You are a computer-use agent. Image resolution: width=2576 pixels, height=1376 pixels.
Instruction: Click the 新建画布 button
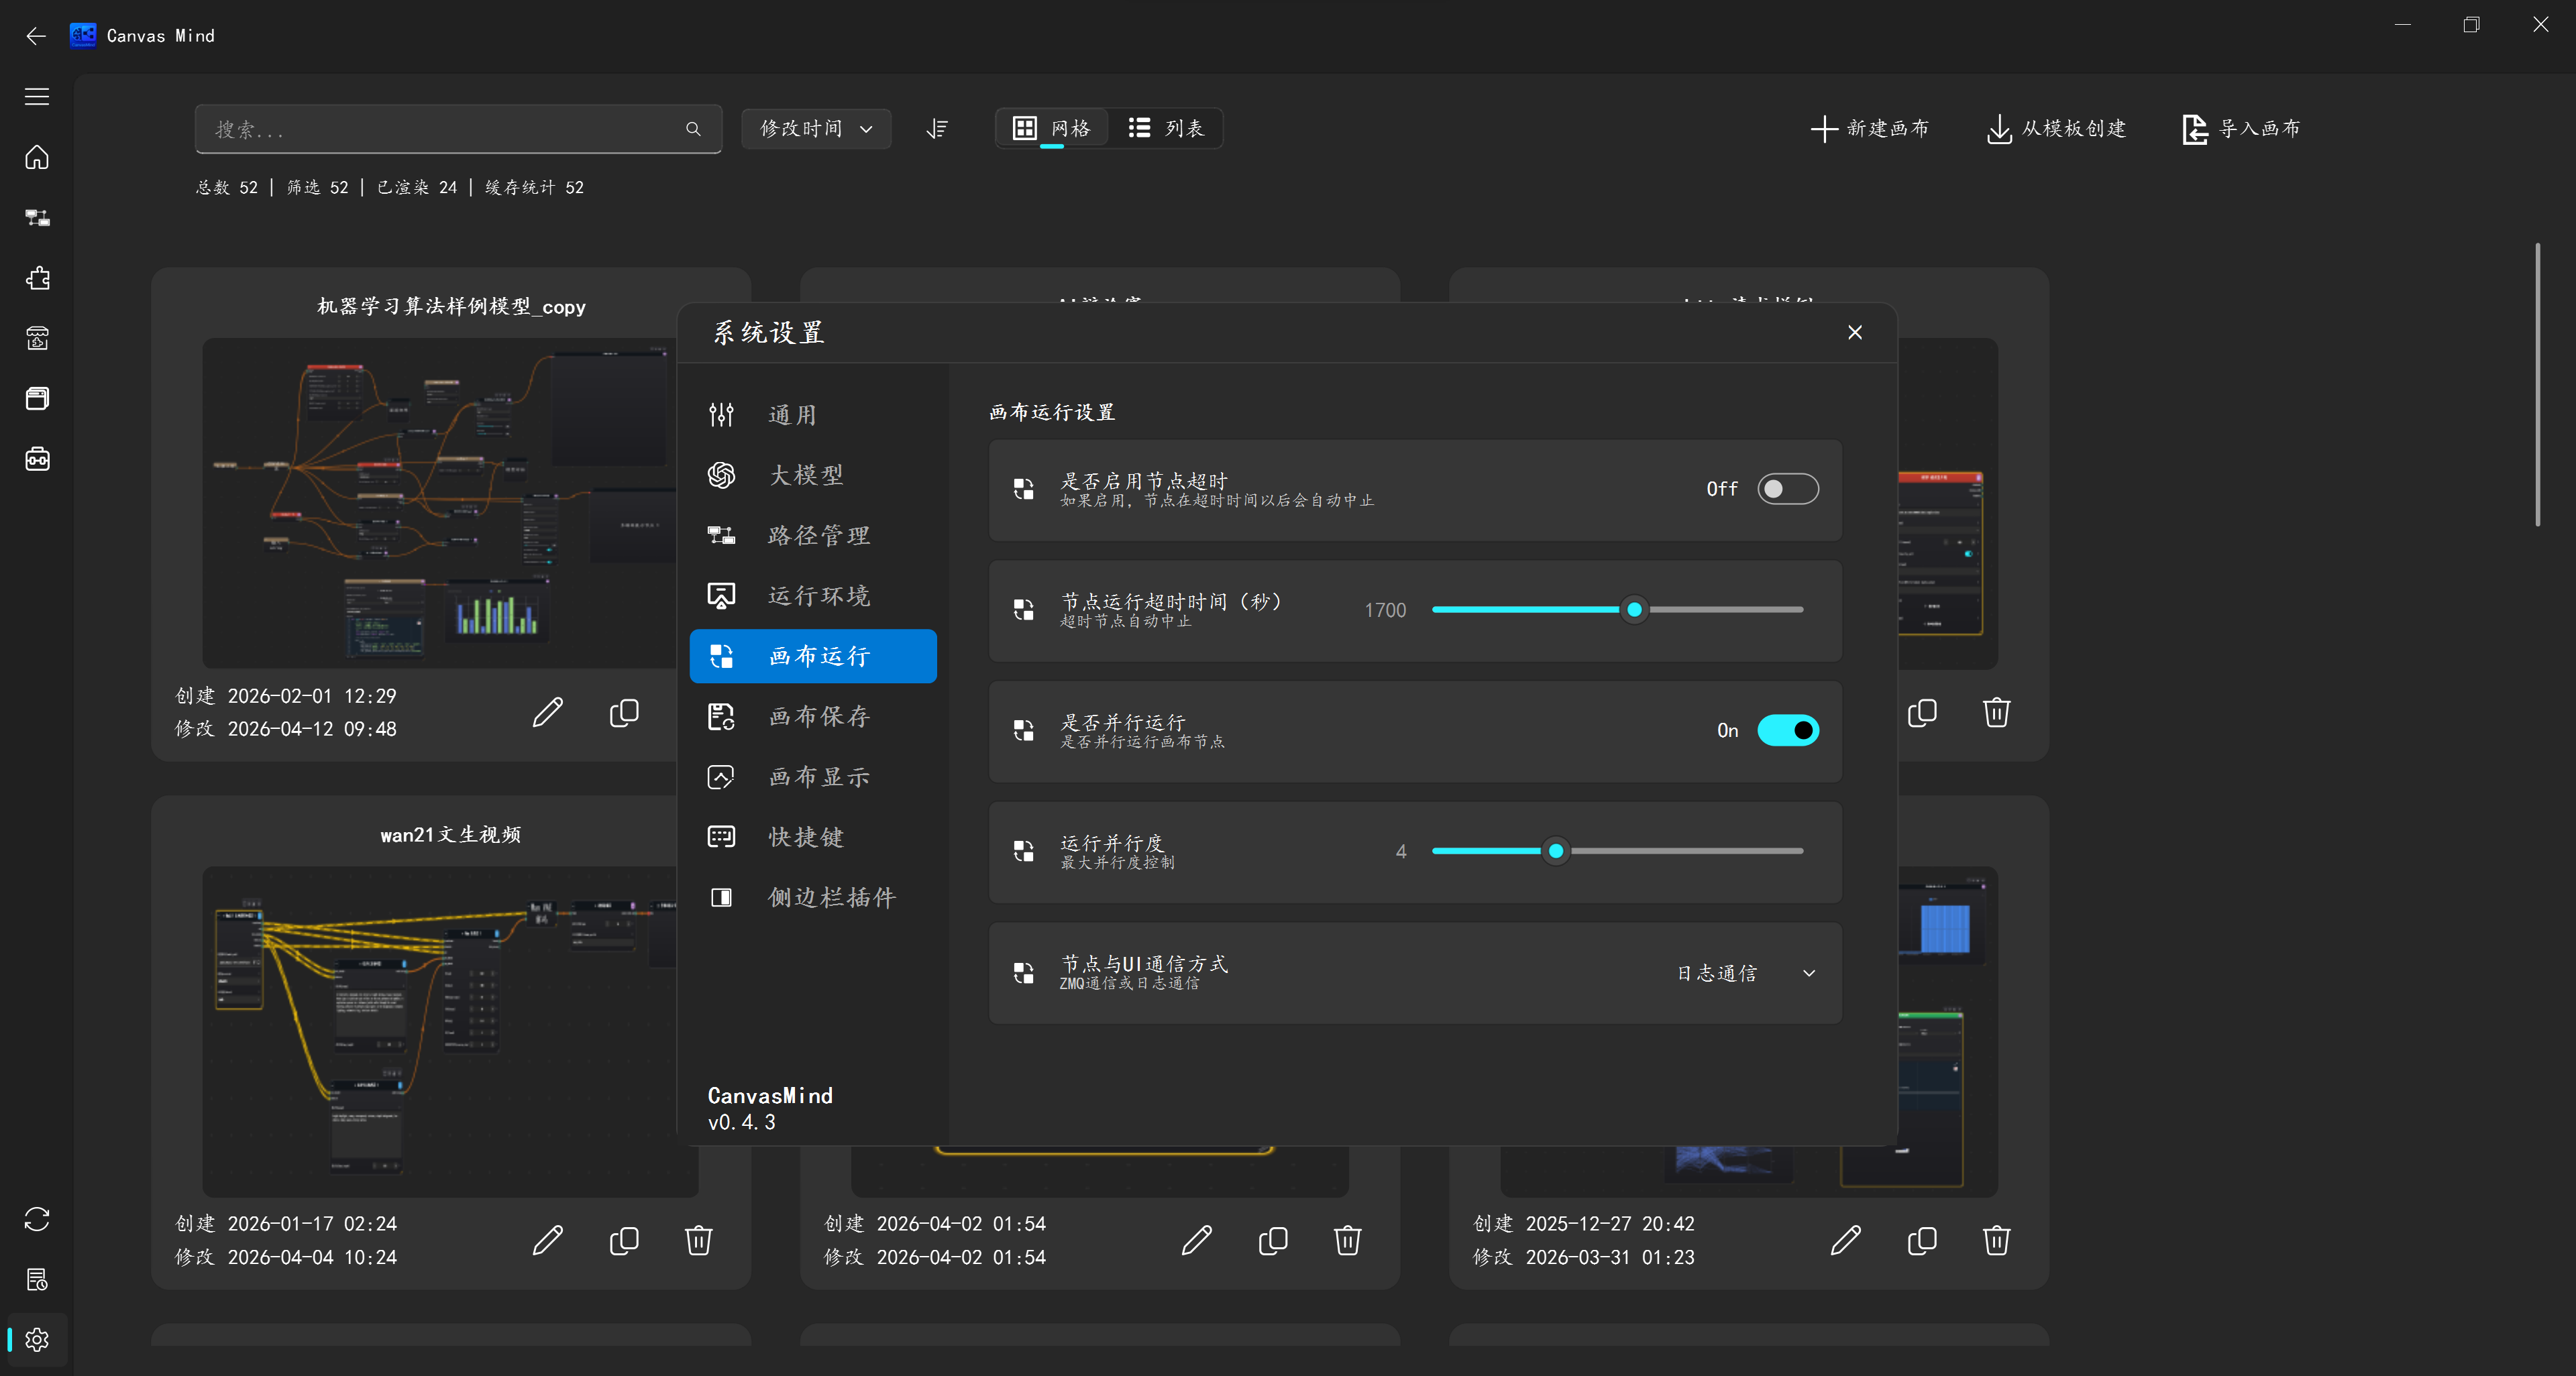pos(1869,129)
